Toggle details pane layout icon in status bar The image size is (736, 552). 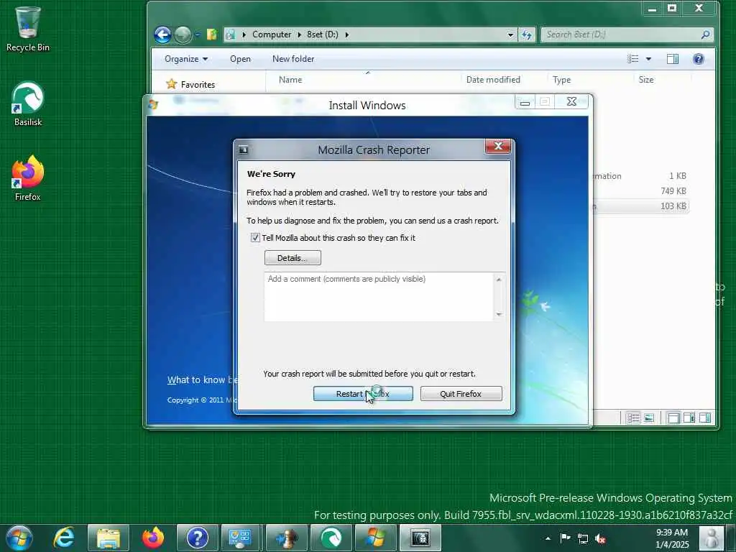click(689, 418)
